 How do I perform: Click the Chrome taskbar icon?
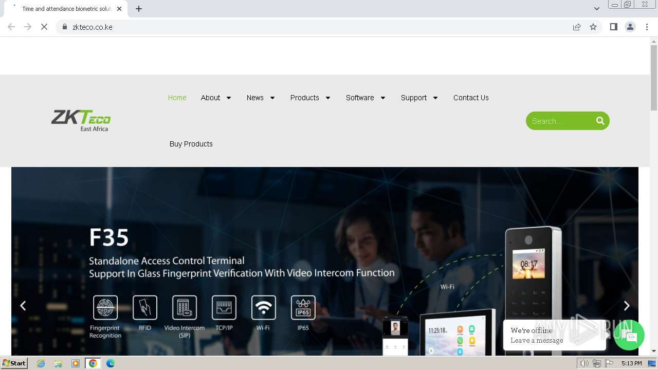click(x=93, y=363)
